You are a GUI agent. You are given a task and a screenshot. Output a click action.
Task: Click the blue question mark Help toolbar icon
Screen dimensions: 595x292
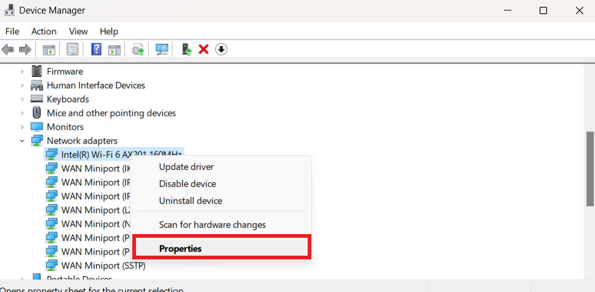97,49
